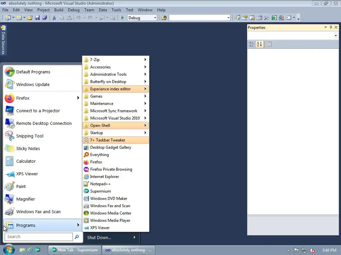Open the Properties object selector dropdown
This screenshot has width=341, height=255.
tap(336, 36)
